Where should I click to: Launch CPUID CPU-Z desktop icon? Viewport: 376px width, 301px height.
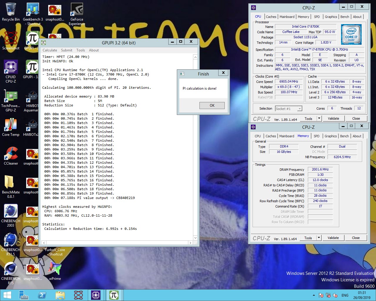pos(11,71)
